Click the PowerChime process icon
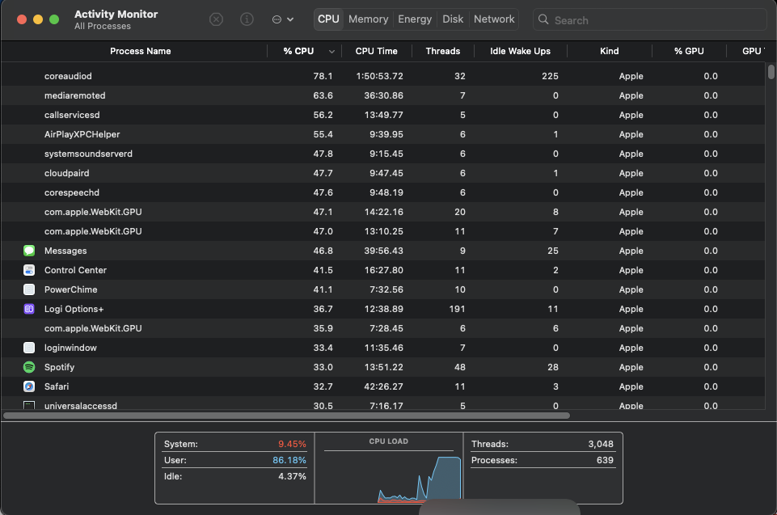 click(x=29, y=289)
